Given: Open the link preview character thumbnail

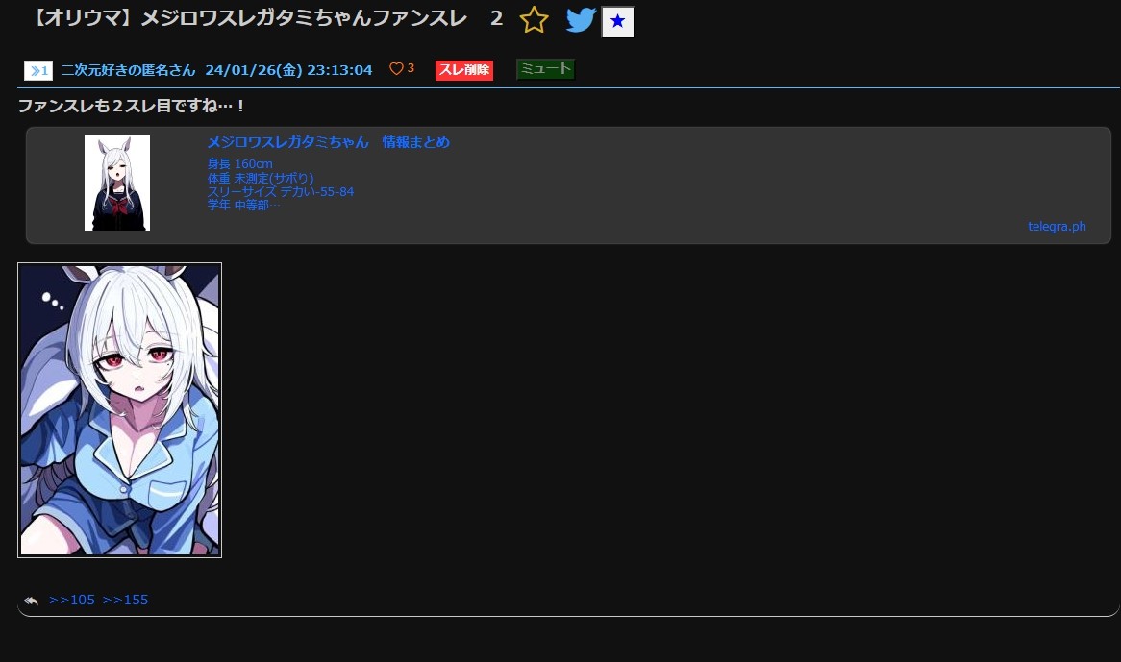Looking at the screenshot, I should tap(117, 183).
